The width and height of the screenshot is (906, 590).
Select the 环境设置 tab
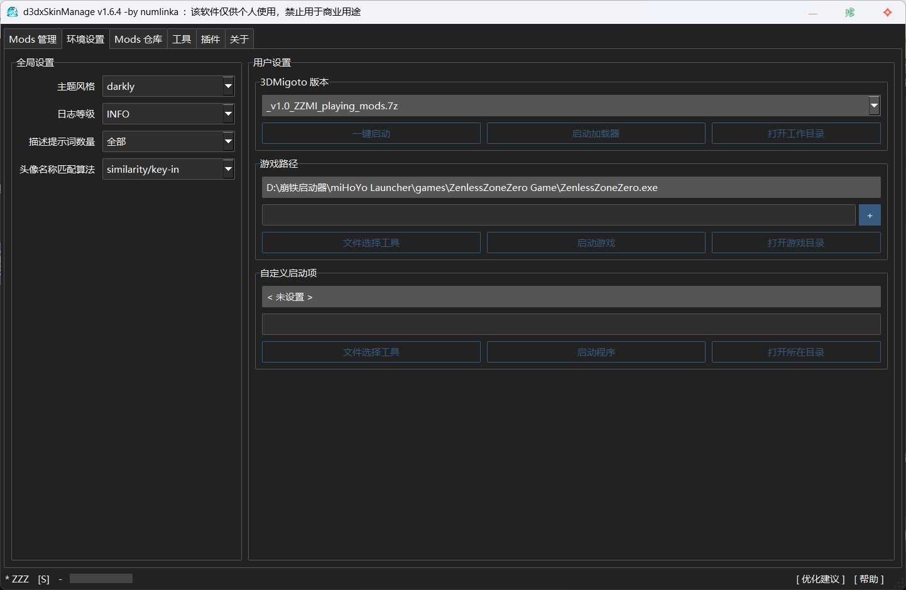pyautogui.click(x=85, y=39)
